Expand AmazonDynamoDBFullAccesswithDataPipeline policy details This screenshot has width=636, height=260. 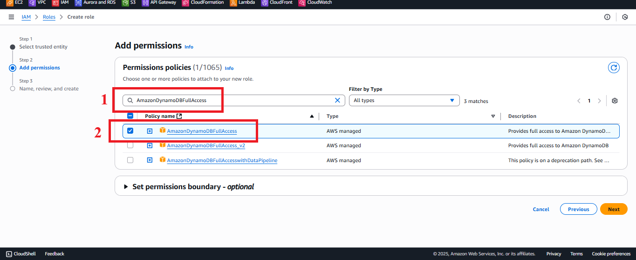point(150,160)
